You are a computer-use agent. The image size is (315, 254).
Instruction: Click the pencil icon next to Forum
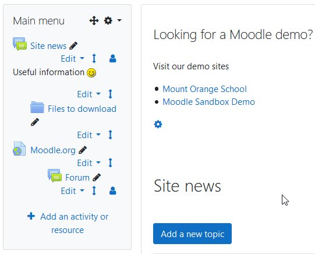coord(97,178)
